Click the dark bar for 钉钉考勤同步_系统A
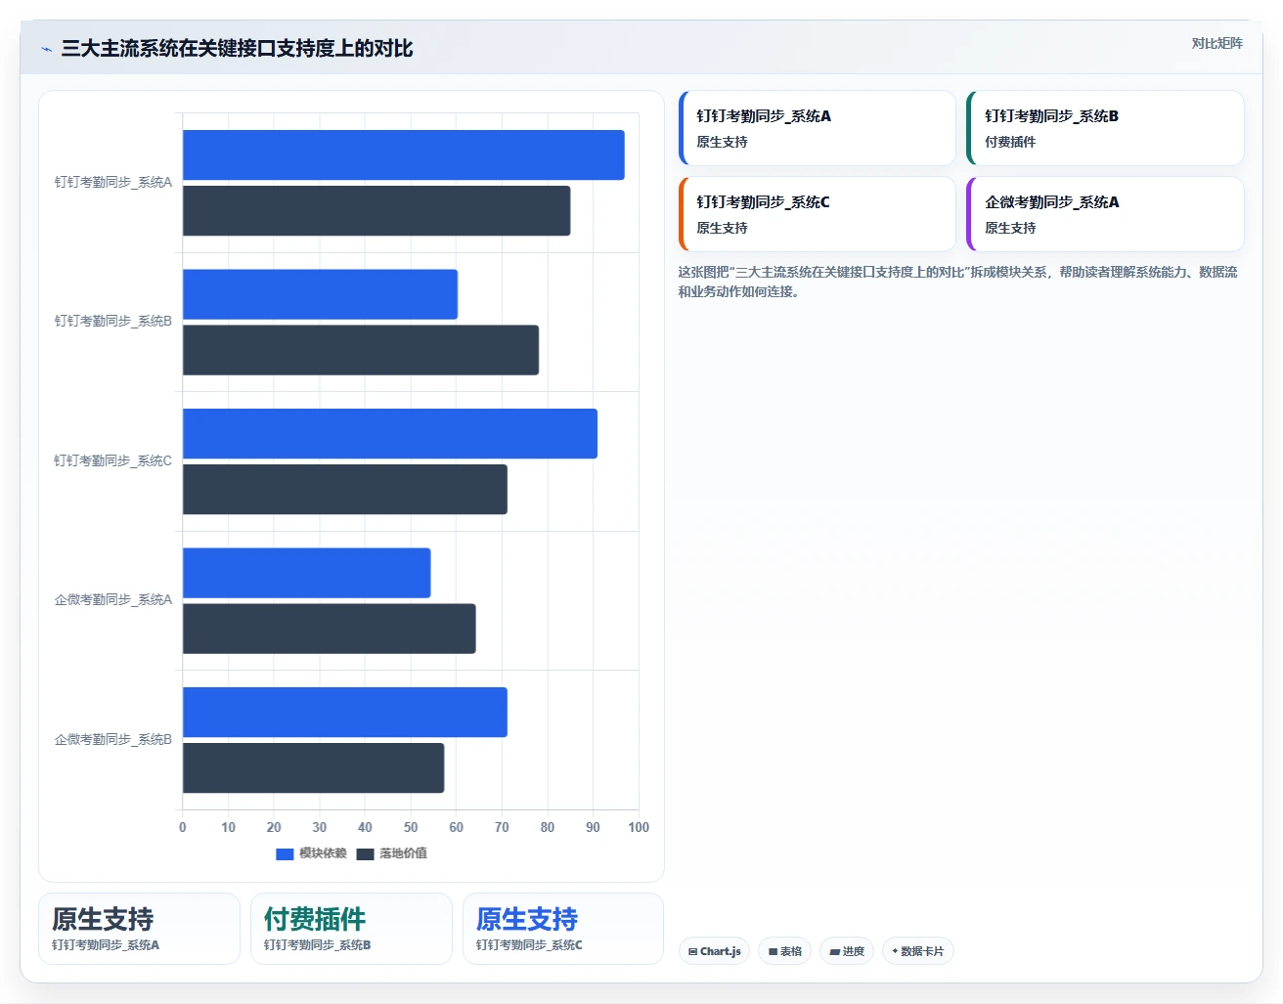 (x=376, y=210)
